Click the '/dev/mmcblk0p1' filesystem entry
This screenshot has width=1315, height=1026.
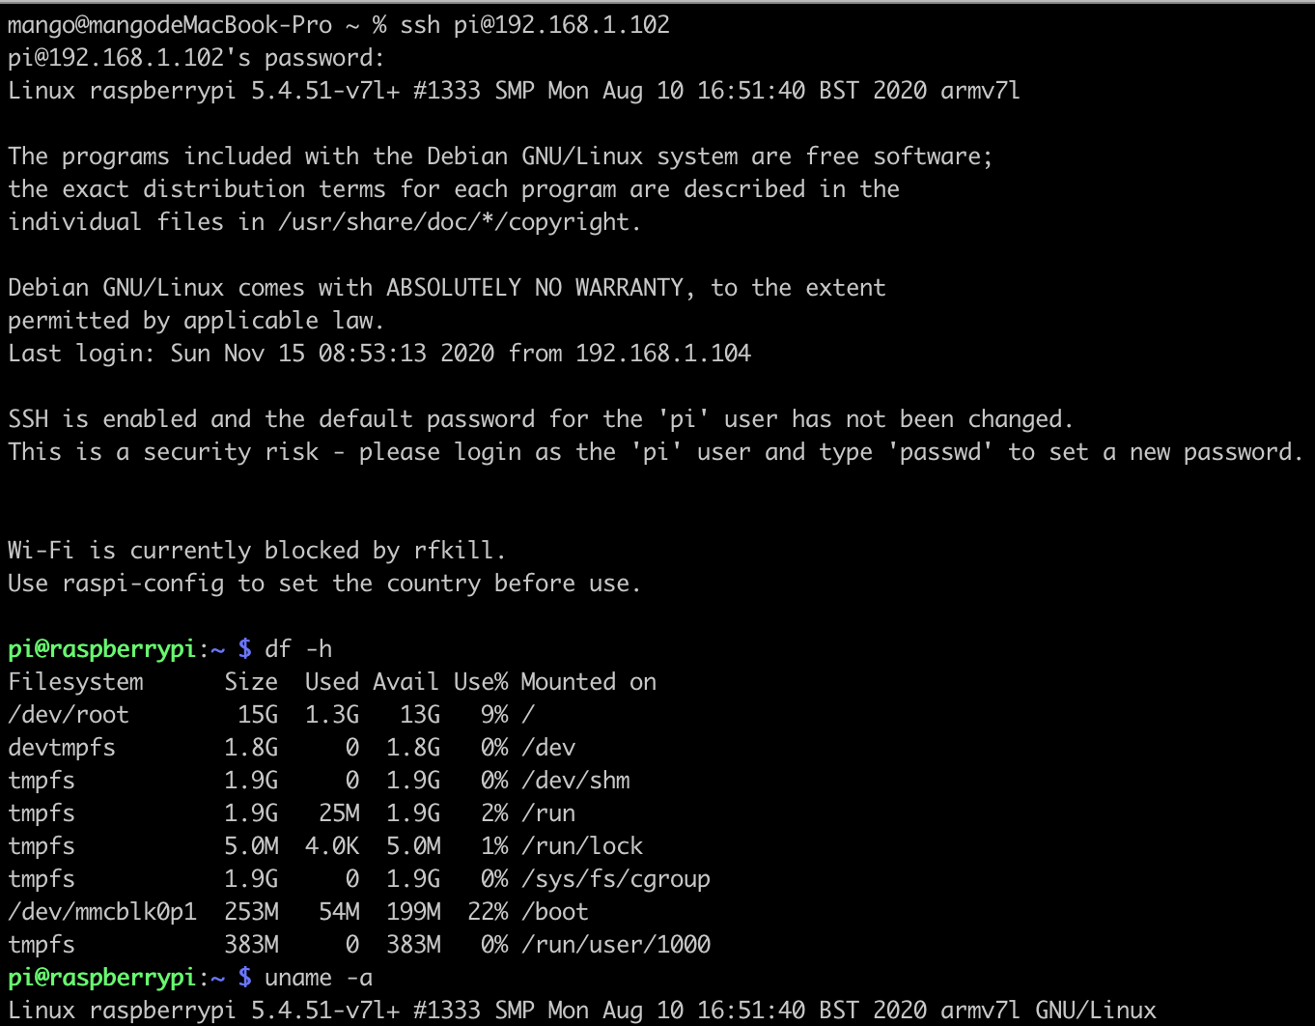pyautogui.click(x=102, y=912)
